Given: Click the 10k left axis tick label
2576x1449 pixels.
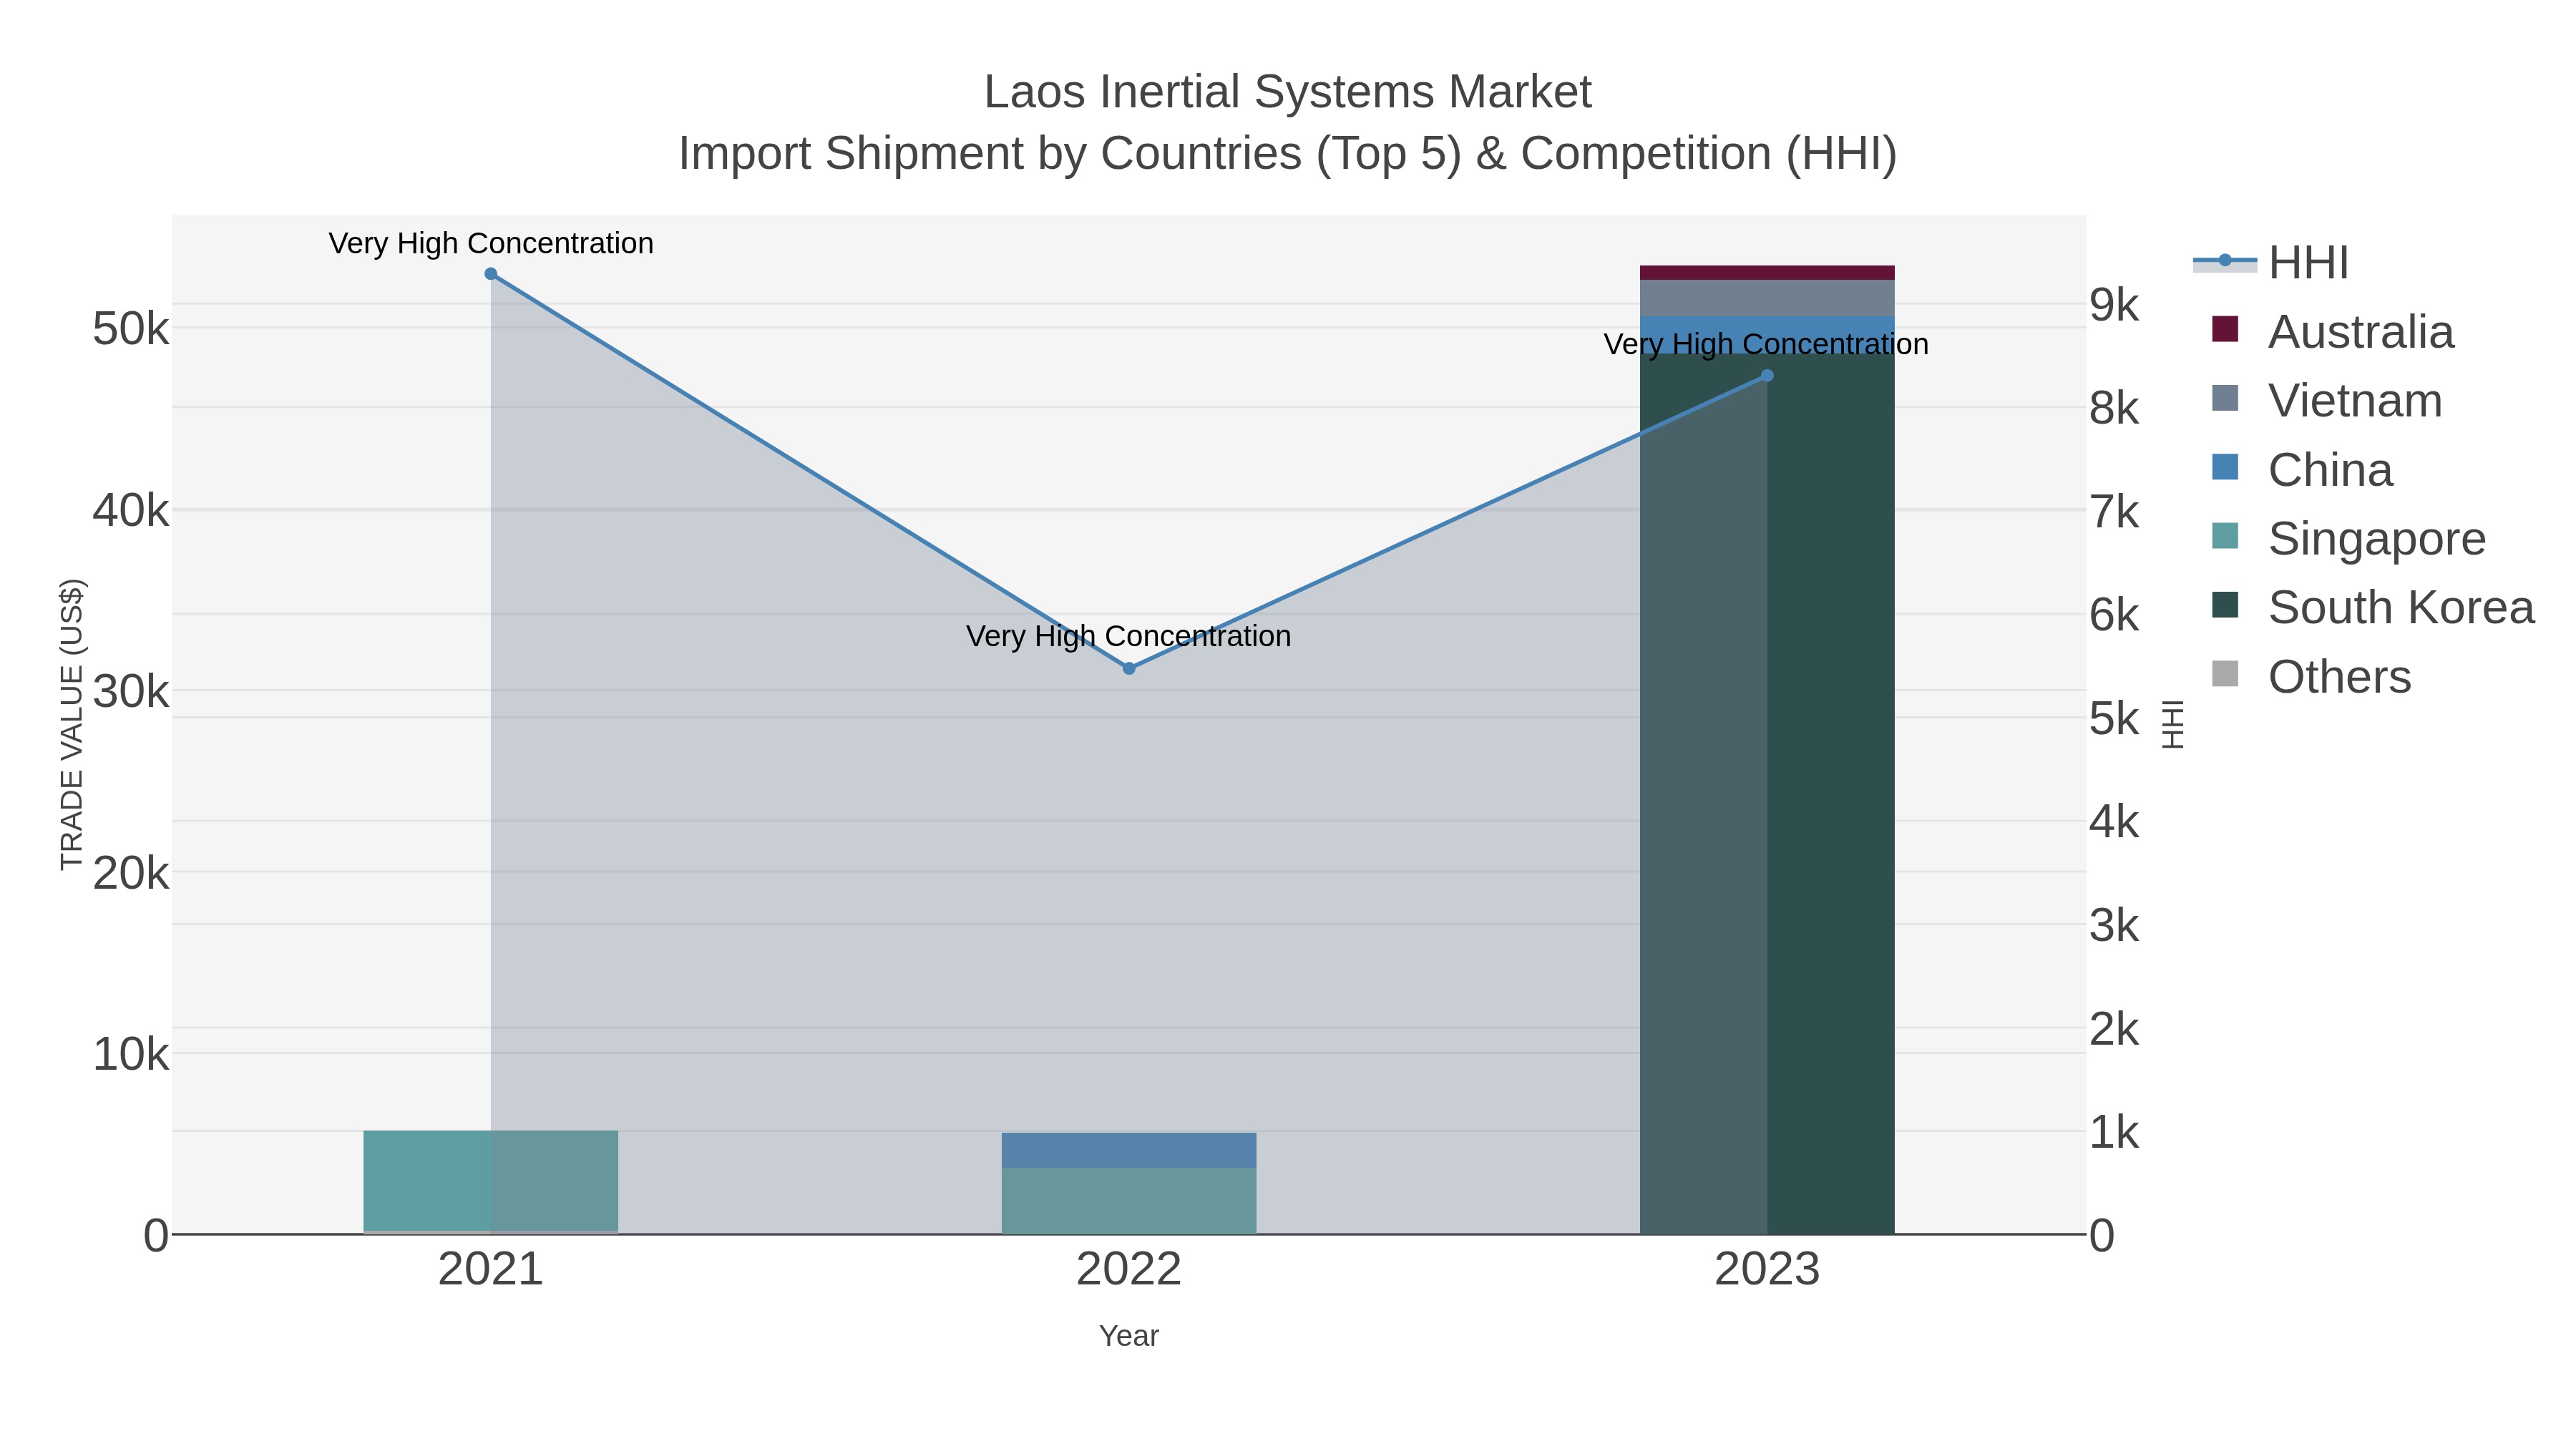Looking at the screenshot, I should point(131,1055).
